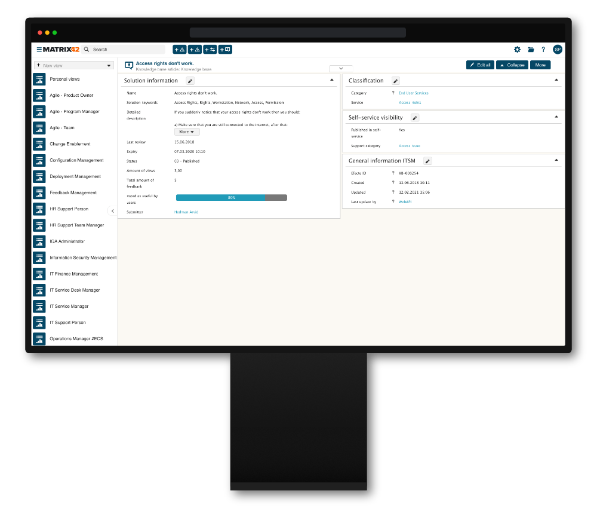Click pencil icon beside General information ITSM

point(427,161)
